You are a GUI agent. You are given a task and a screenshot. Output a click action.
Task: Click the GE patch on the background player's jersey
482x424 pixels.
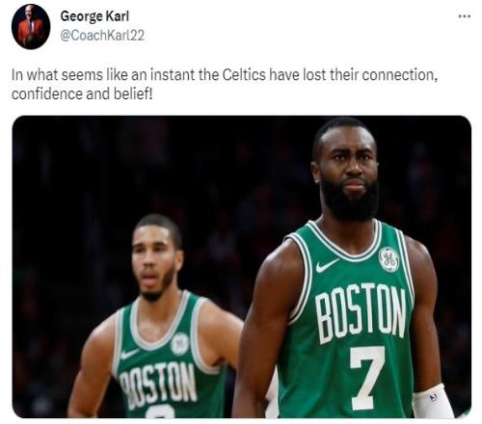coord(180,344)
